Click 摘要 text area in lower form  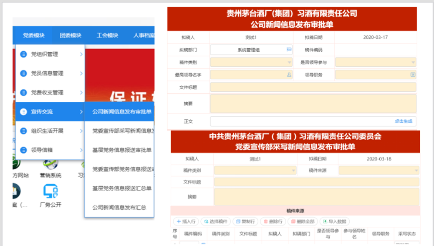coord(317,197)
